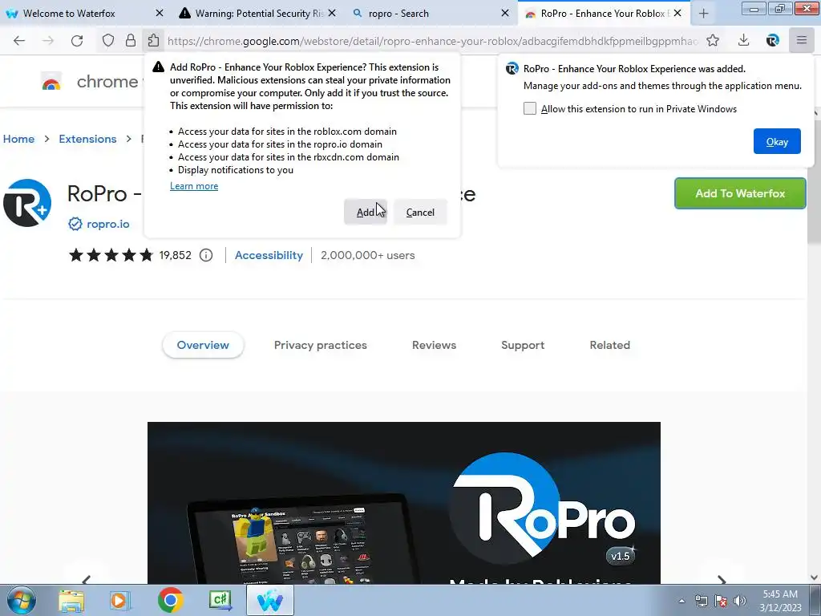Go back using the browser back arrow
The image size is (821, 616).
pos(19,41)
